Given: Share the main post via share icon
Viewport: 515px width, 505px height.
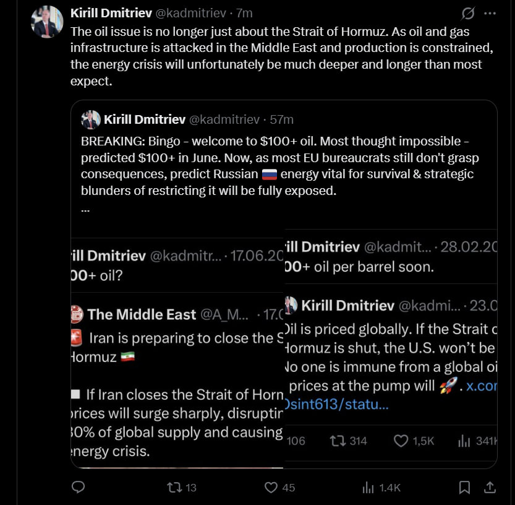Looking at the screenshot, I should pyautogui.click(x=489, y=488).
